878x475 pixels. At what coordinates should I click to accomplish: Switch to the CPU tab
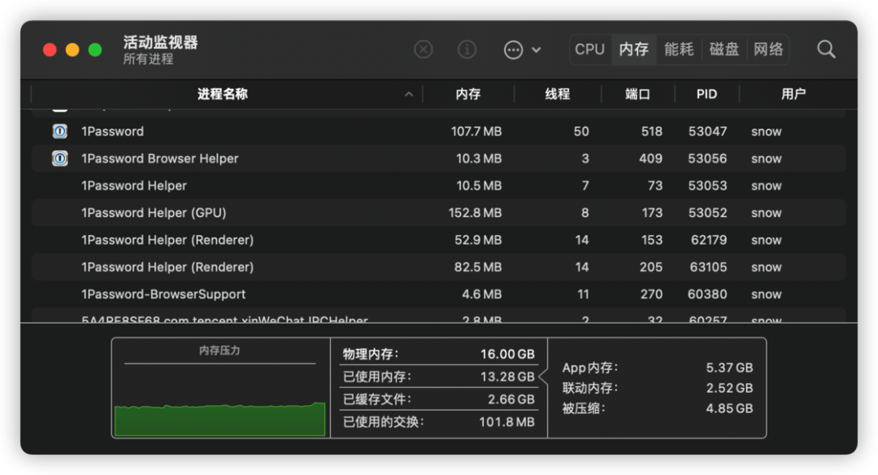(x=589, y=50)
